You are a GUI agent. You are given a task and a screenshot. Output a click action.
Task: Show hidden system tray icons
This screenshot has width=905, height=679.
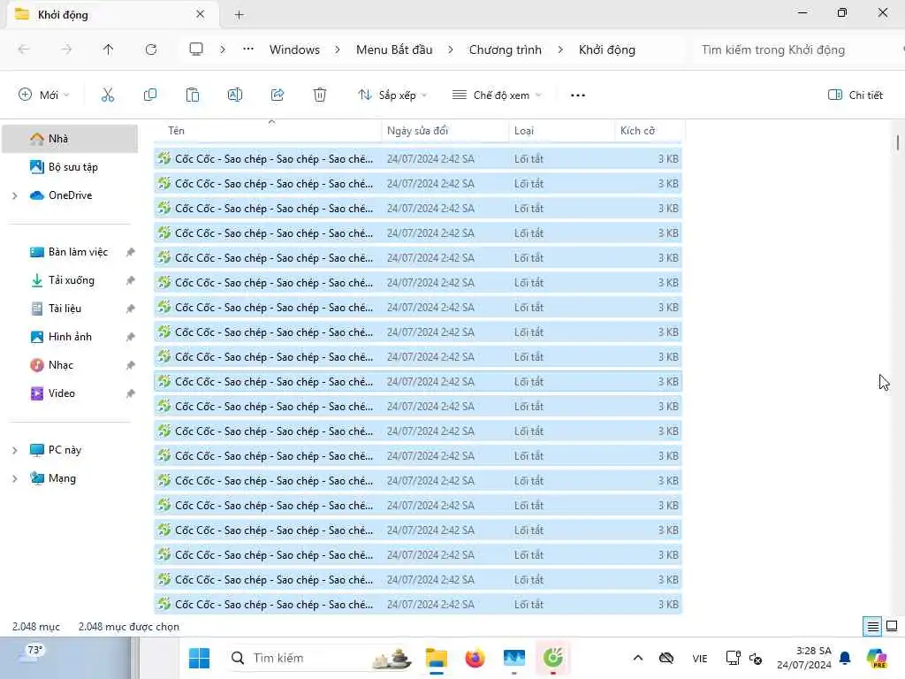638,658
